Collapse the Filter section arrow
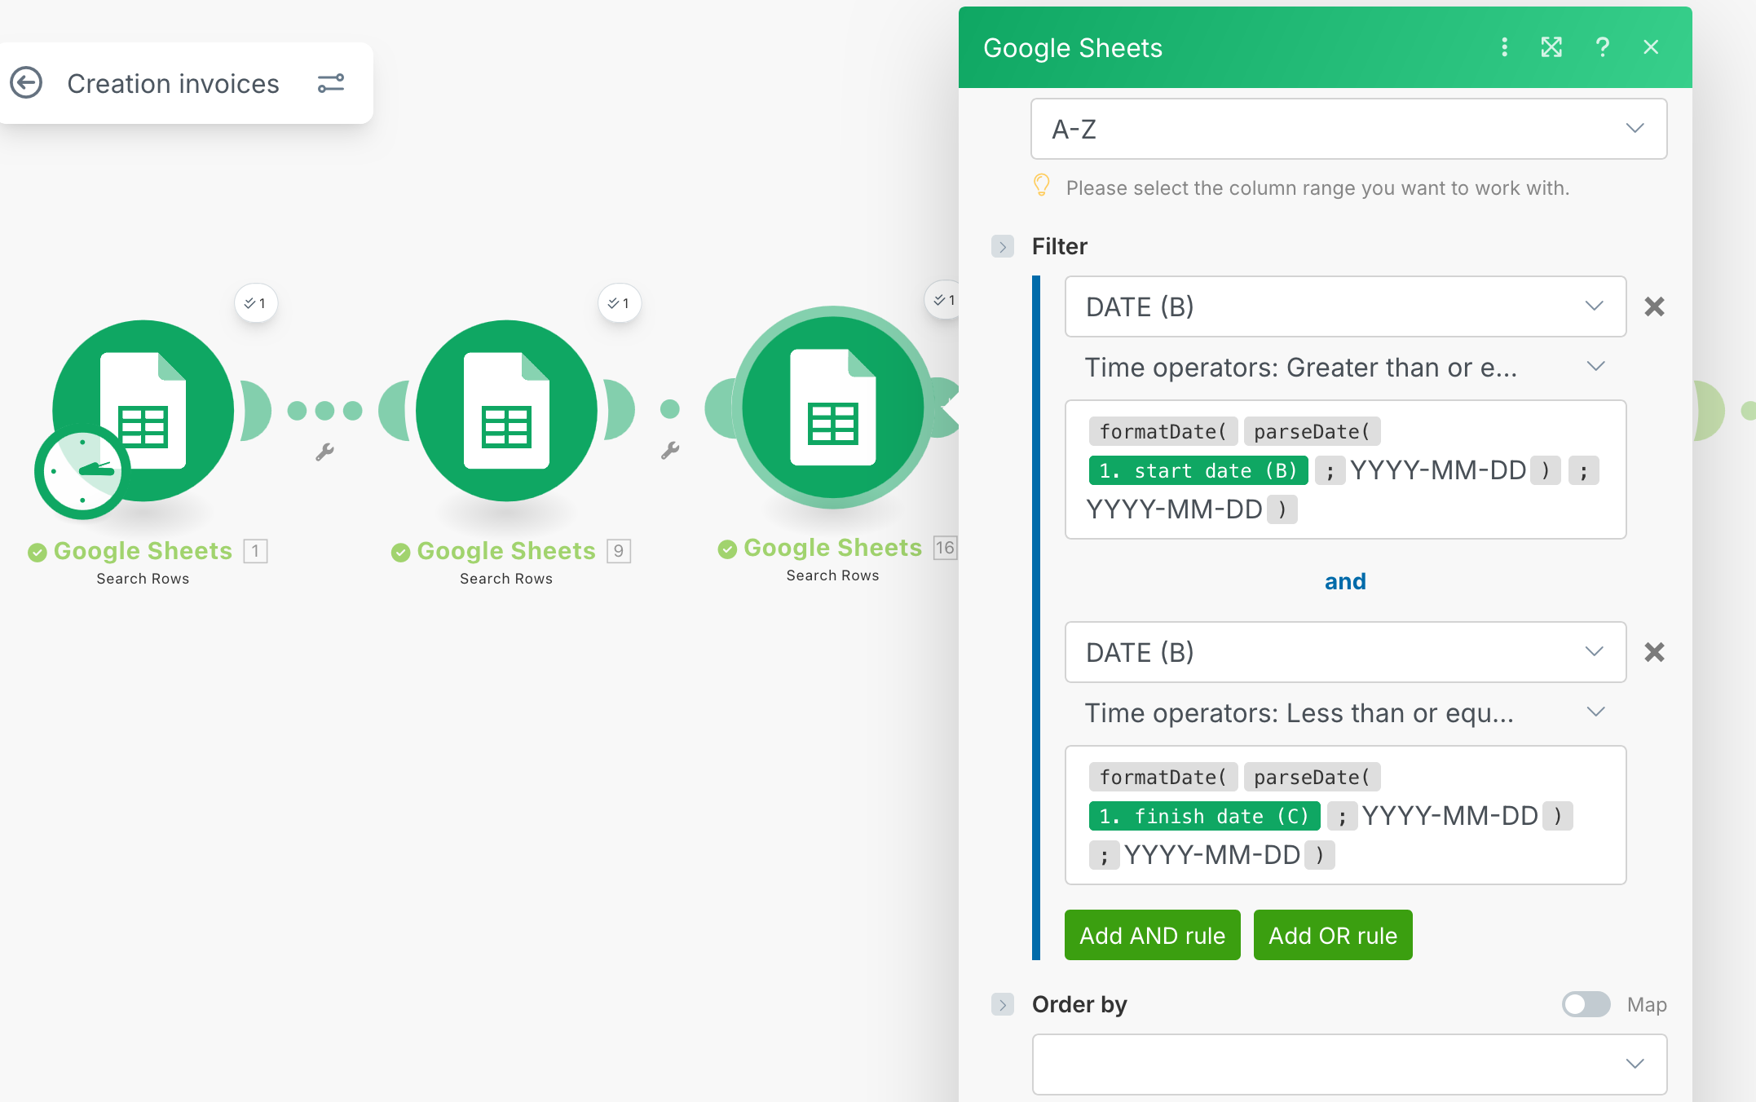Image resolution: width=1756 pixels, height=1102 pixels. (x=1003, y=246)
